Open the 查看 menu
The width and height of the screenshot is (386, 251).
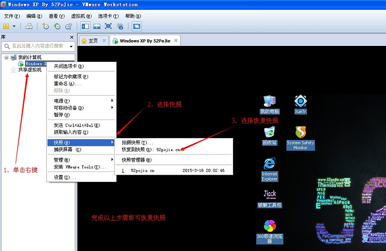pyautogui.click(x=56, y=16)
